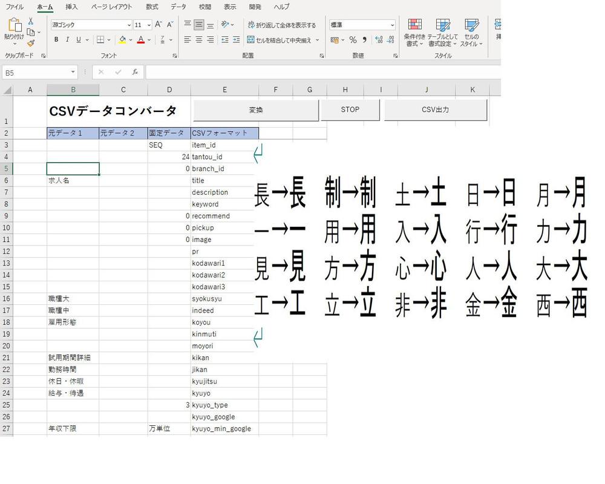This screenshot has width=605, height=484.
Task: Click the text Orientation icon
Action: click(225, 25)
